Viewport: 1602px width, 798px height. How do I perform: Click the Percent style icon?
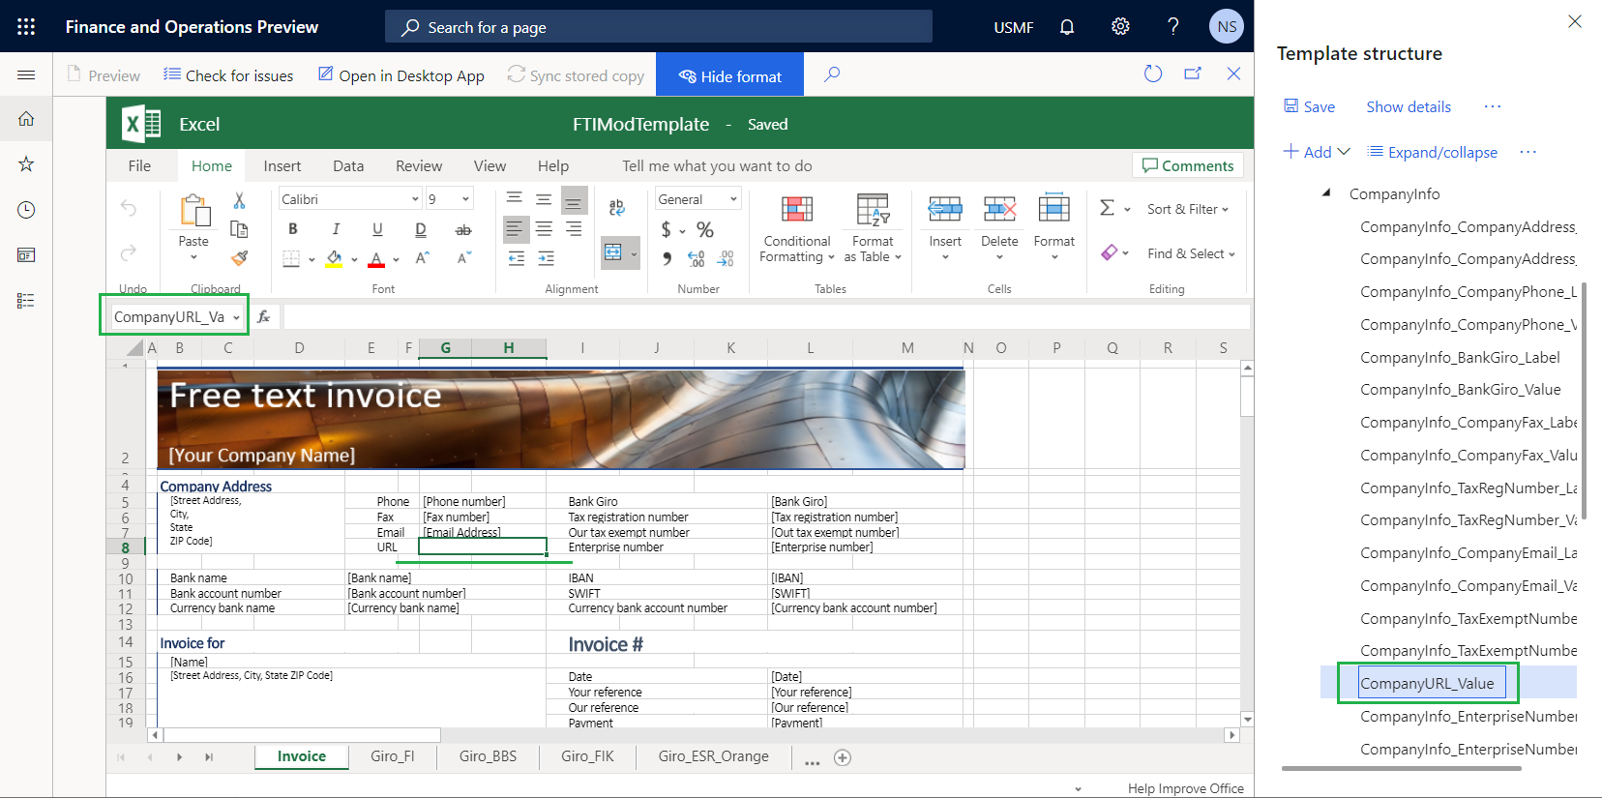tap(705, 229)
